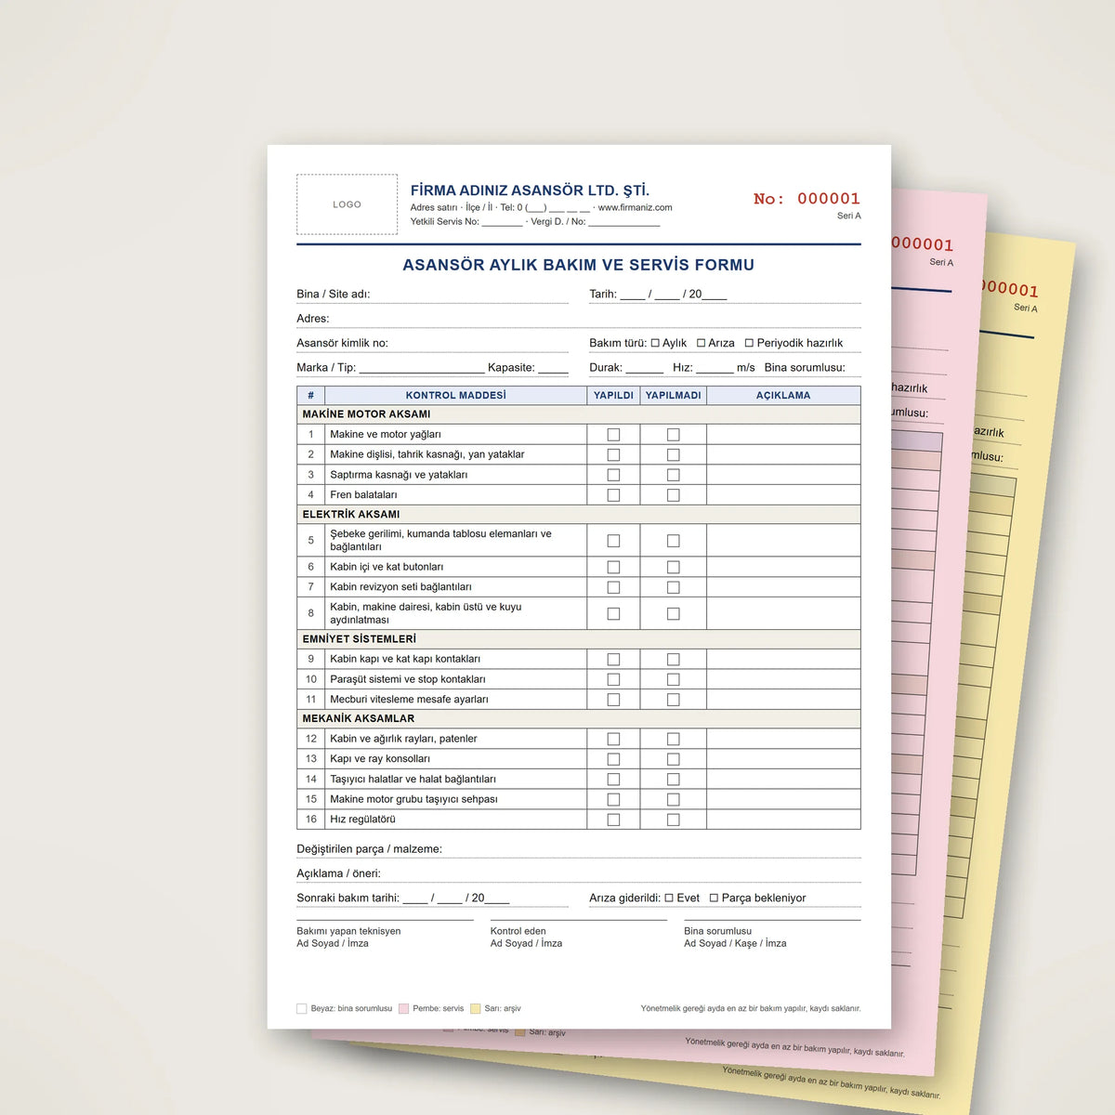The width and height of the screenshot is (1115, 1115).
Task: Click the KONTROL MADDESİ column header
Action: [x=456, y=396]
